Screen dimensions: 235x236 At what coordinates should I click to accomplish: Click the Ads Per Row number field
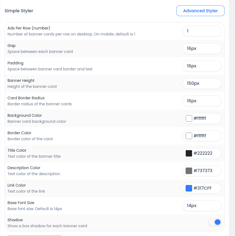click(202, 31)
